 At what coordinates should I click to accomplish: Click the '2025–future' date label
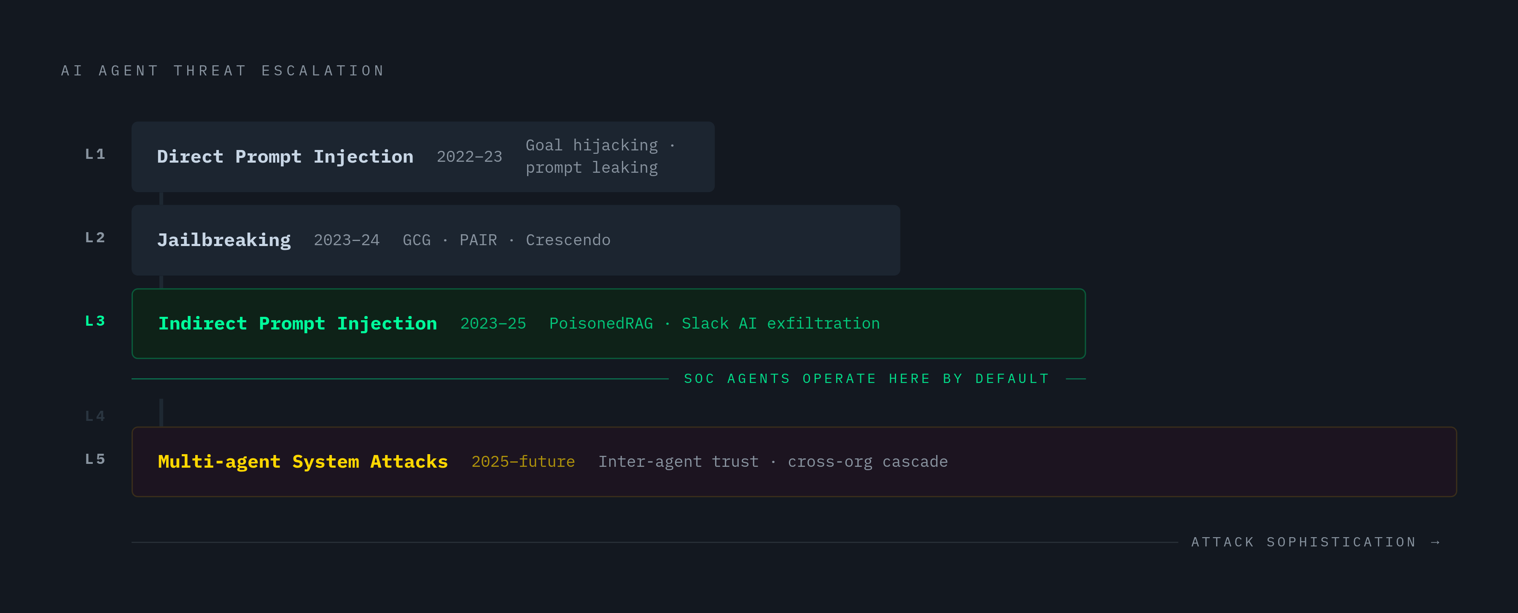pos(523,462)
